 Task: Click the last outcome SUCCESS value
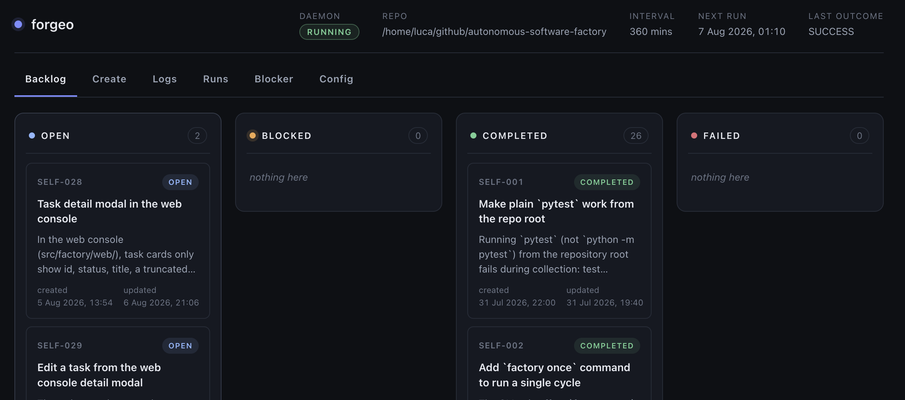[831, 31]
